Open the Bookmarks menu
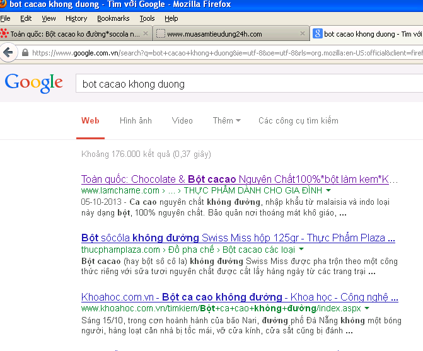 click(x=113, y=18)
